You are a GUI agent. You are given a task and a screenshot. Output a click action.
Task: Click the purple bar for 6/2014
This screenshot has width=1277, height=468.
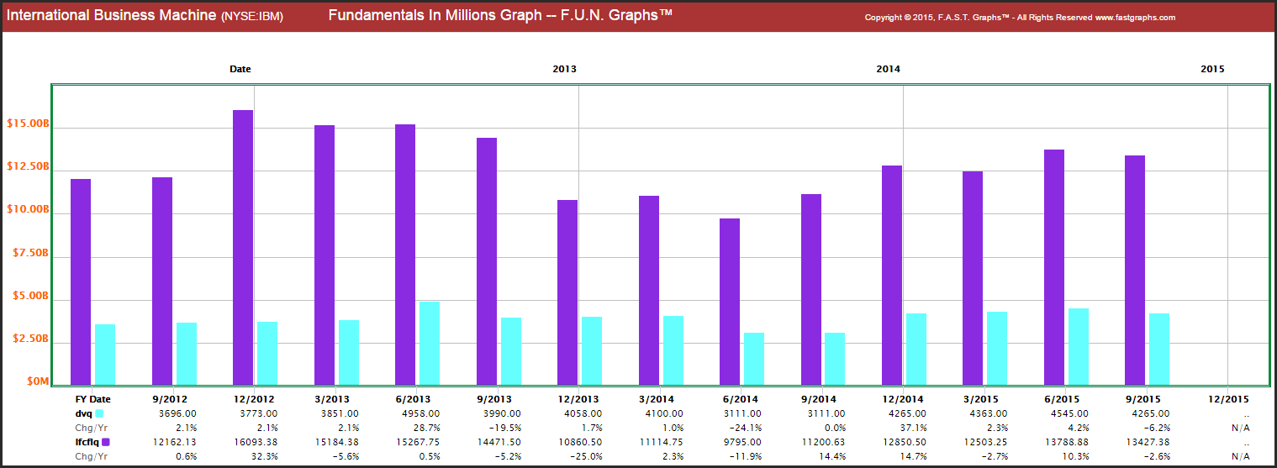pos(730,302)
